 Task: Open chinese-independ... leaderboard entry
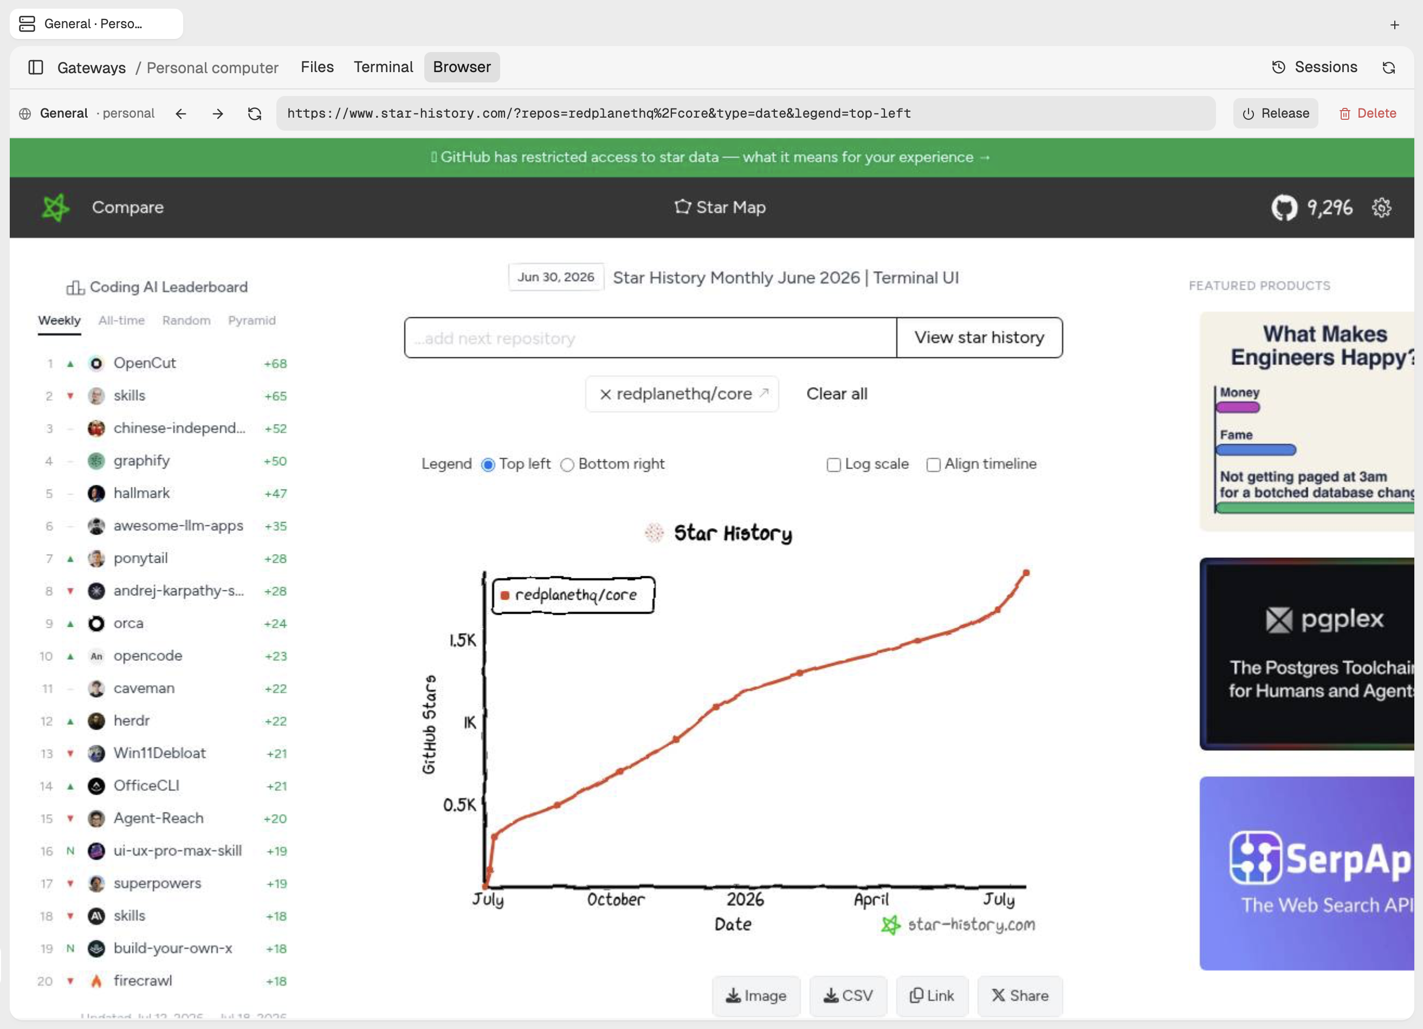pyautogui.click(x=163, y=428)
